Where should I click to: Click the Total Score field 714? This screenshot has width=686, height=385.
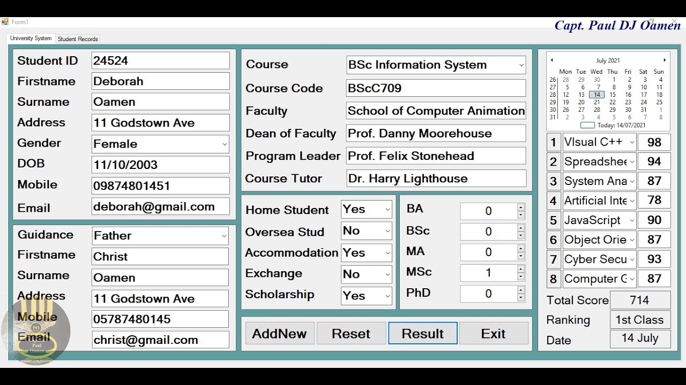click(x=640, y=301)
